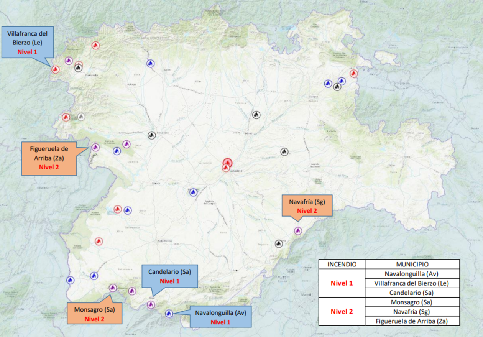
Task: Select the black fire icon near Benavente
Action: [x=152, y=135]
